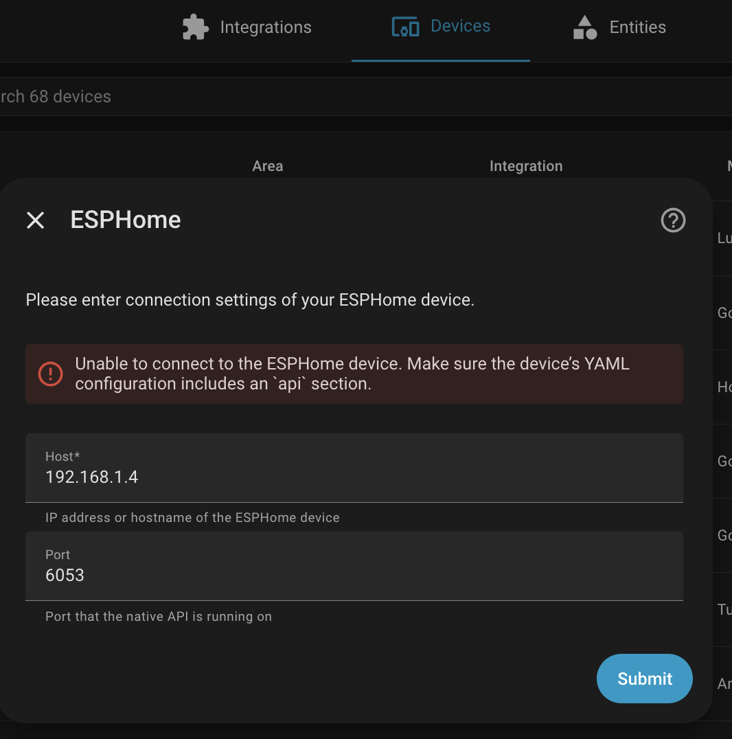
Task: Click the Entities shapes icon
Action: pyautogui.click(x=584, y=27)
